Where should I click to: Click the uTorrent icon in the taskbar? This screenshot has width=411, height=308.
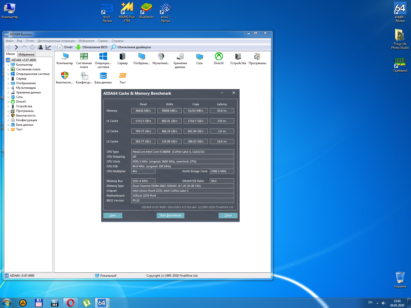(x=87, y=303)
